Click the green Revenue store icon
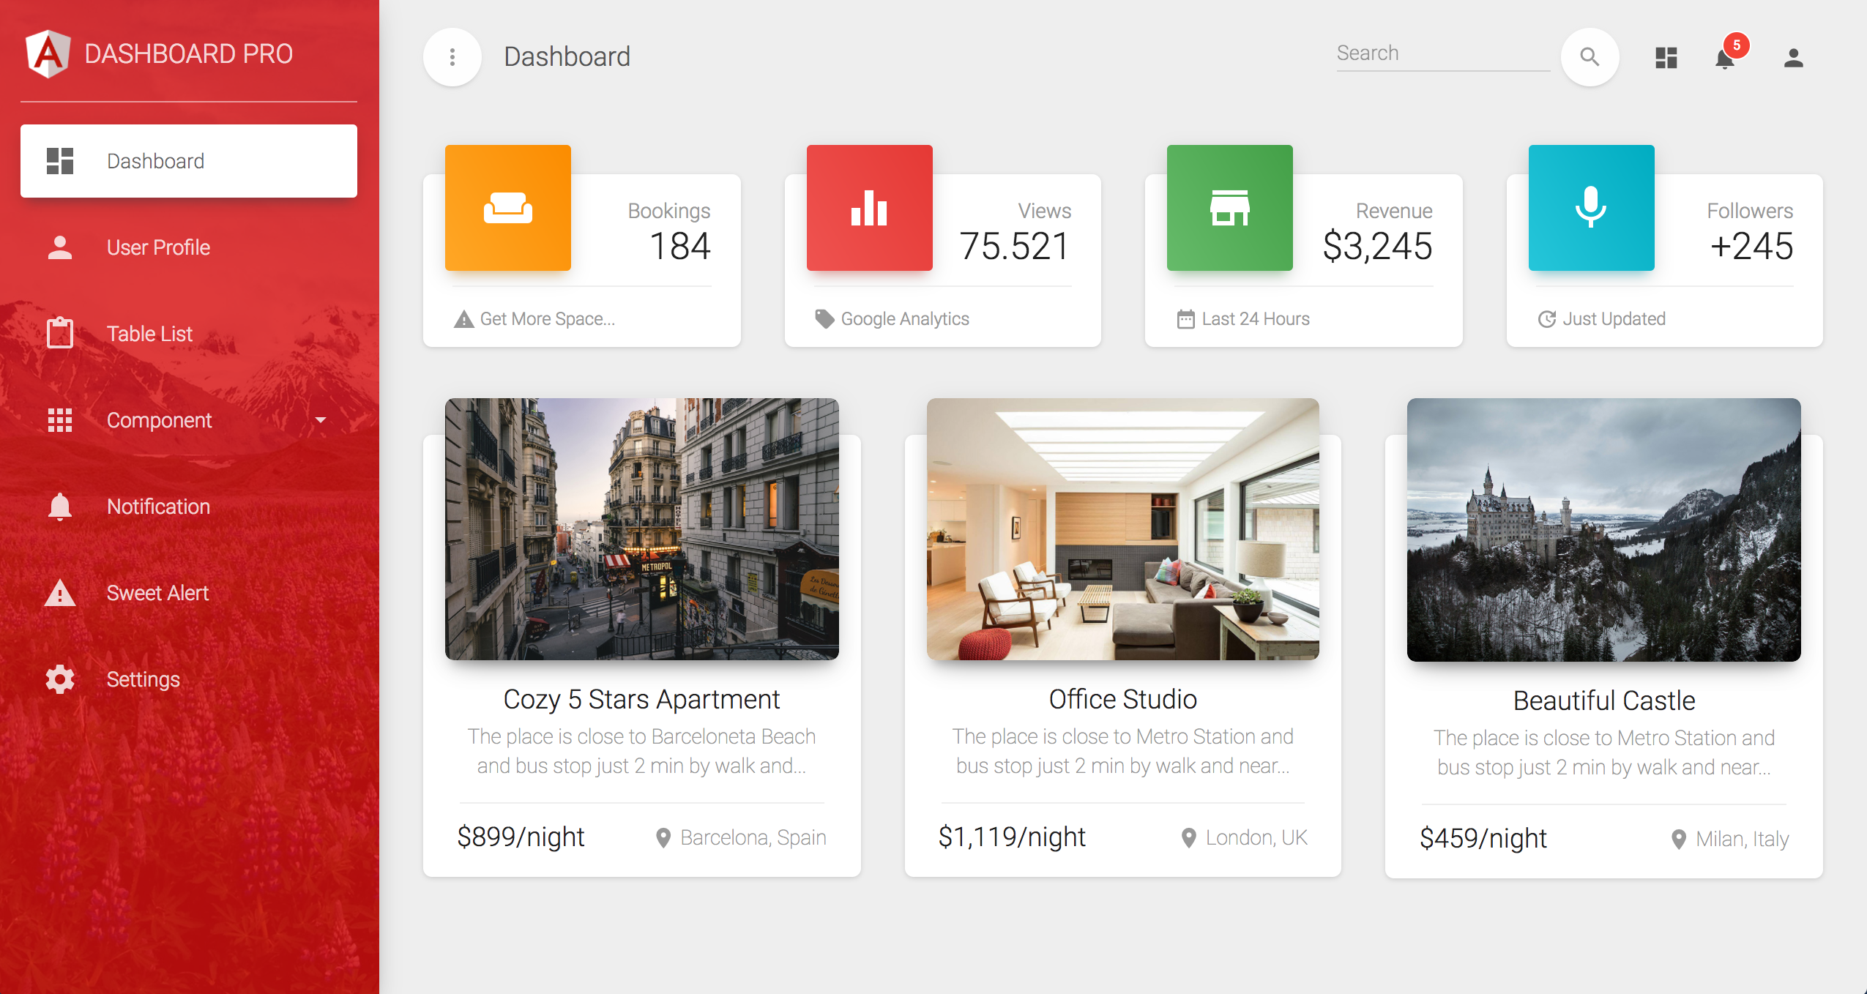This screenshot has width=1867, height=994. (x=1230, y=208)
